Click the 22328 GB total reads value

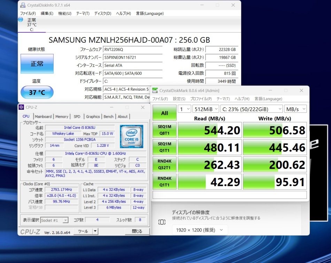tap(222, 49)
